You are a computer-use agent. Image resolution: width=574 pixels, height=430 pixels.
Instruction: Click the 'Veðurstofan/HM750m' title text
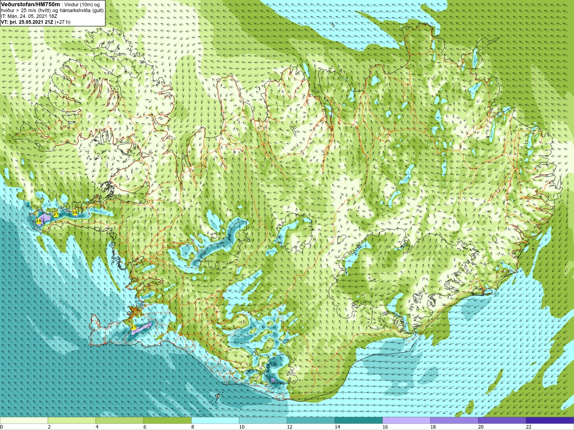pyautogui.click(x=30, y=4)
